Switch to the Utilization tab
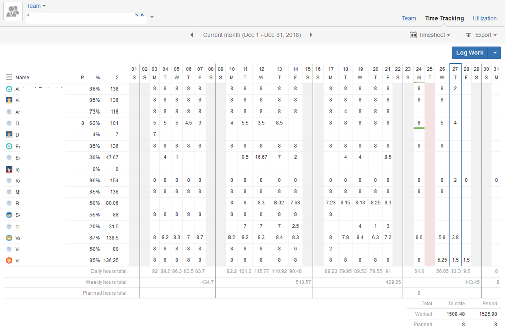 tap(484, 18)
